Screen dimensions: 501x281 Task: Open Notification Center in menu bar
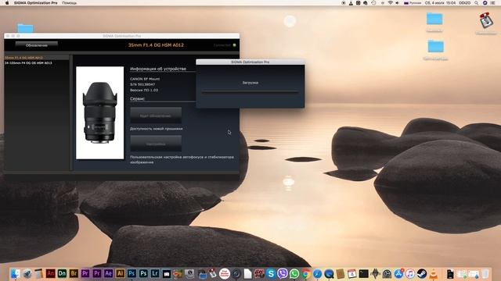tap(492, 2)
